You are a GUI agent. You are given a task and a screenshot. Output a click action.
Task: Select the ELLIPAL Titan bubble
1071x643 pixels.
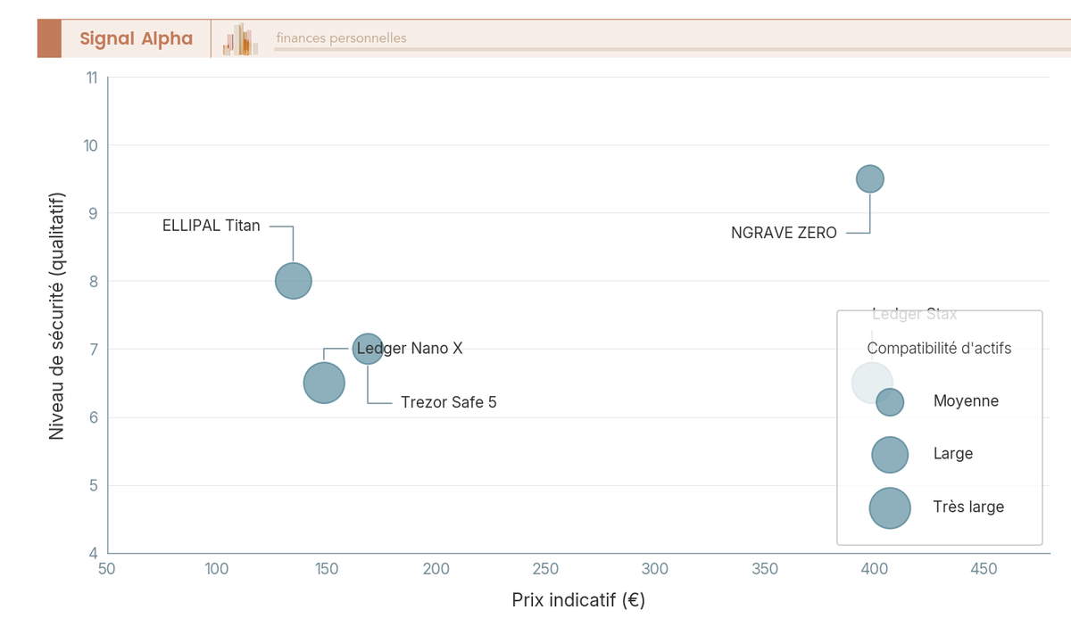[x=293, y=281]
